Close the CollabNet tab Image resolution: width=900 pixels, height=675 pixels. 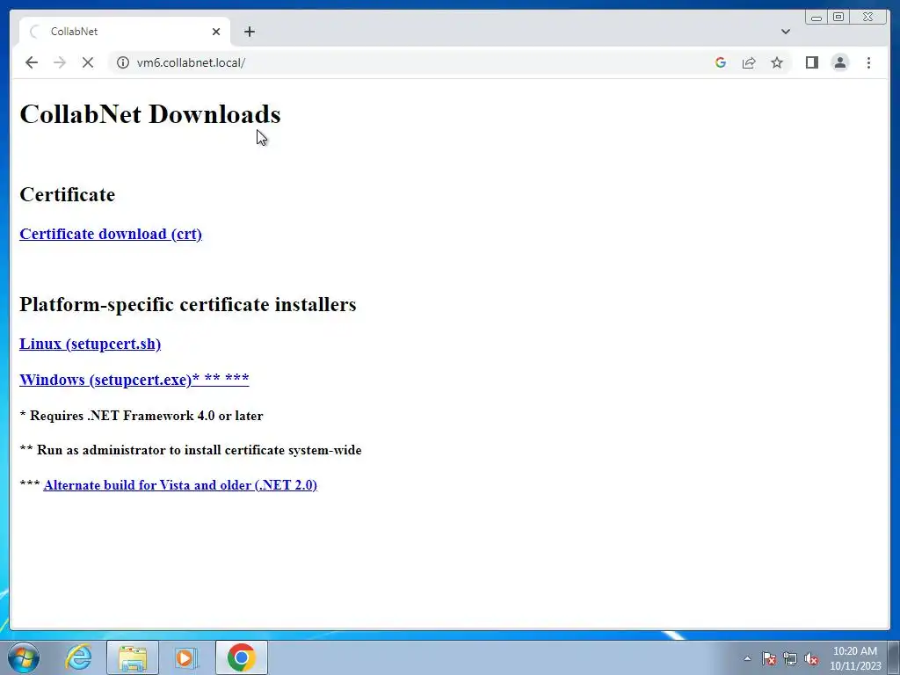pyautogui.click(x=216, y=32)
